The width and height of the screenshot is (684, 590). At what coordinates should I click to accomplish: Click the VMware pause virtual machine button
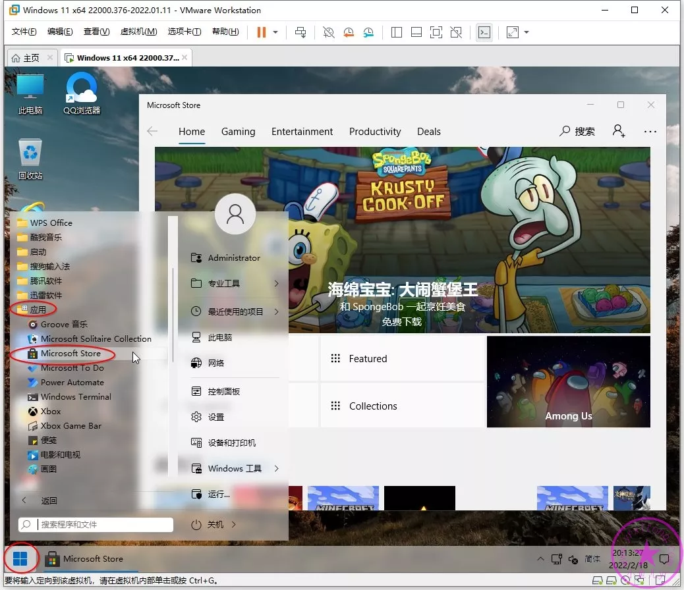[x=262, y=32]
